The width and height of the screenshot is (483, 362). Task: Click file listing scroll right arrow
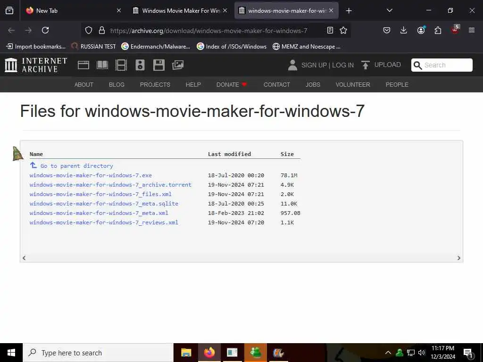458,258
